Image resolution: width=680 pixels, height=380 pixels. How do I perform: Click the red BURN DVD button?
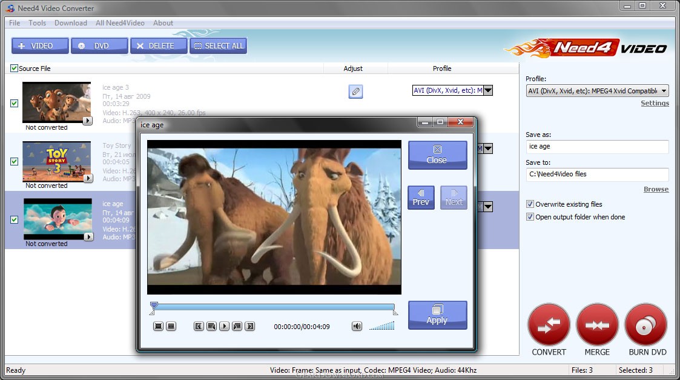point(645,325)
